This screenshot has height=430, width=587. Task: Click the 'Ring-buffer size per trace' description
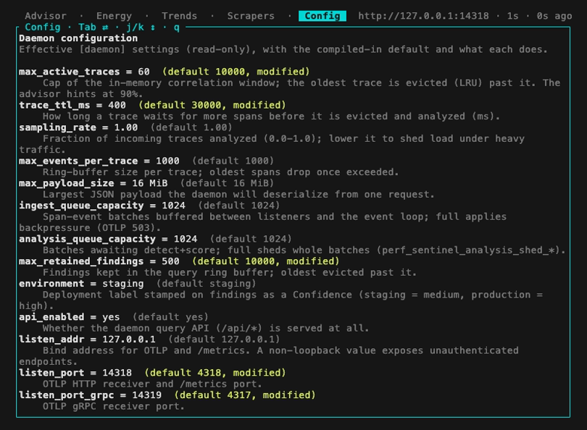tap(221, 172)
